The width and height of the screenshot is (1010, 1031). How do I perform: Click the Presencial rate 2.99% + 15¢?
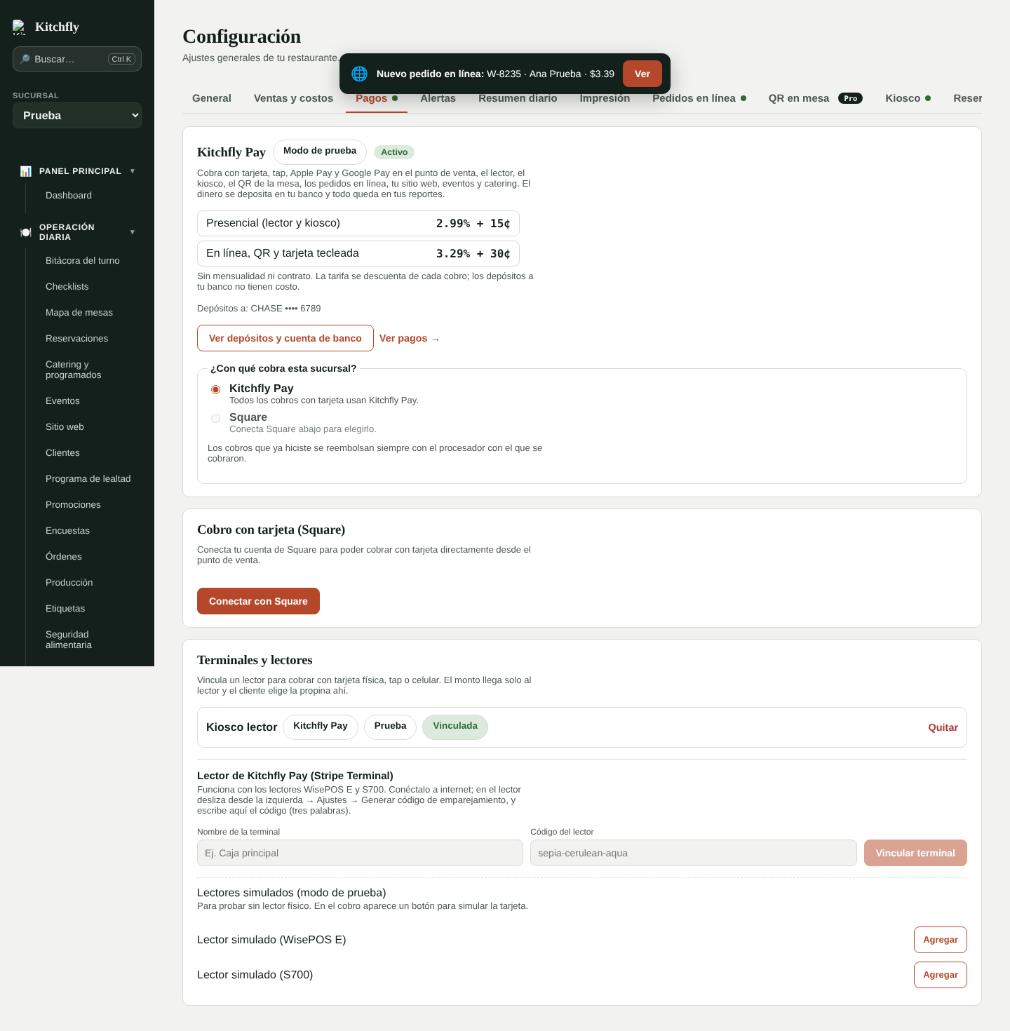(473, 224)
